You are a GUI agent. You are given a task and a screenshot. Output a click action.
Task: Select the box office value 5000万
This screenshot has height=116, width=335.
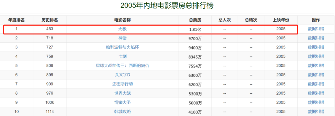coord(195,103)
